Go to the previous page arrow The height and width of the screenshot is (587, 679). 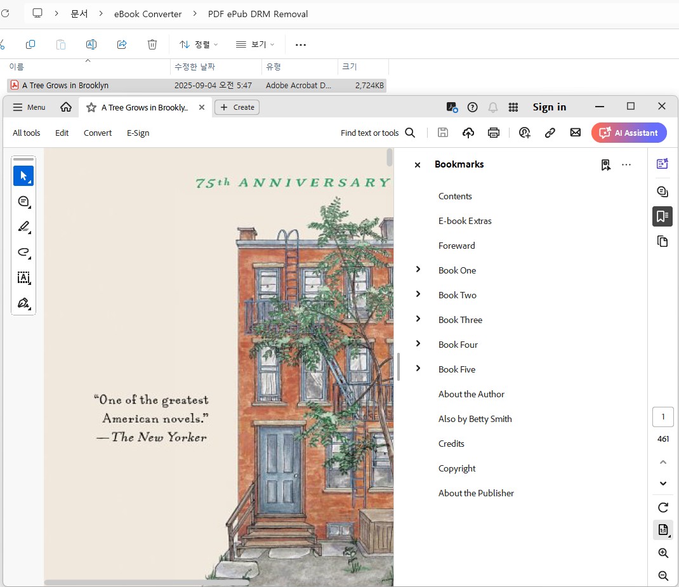click(663, 463)
